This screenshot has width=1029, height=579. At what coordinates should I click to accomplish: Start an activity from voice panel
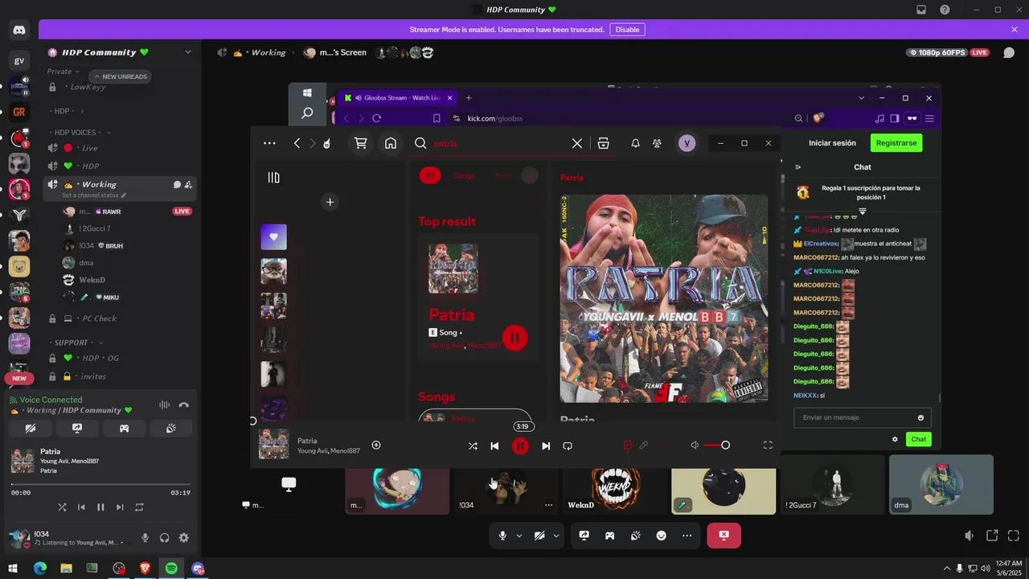(124, 429)
